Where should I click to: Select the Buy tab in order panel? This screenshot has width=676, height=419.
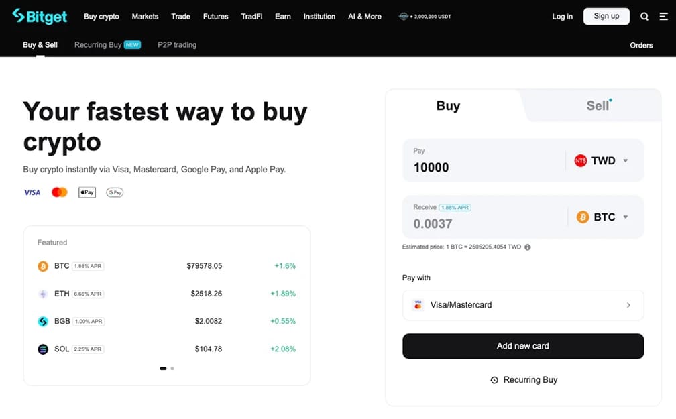[x=449, y=106]
